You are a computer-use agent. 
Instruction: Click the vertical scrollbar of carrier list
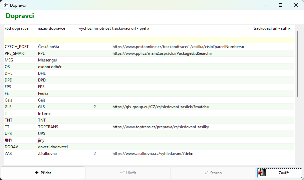(298, 64)
